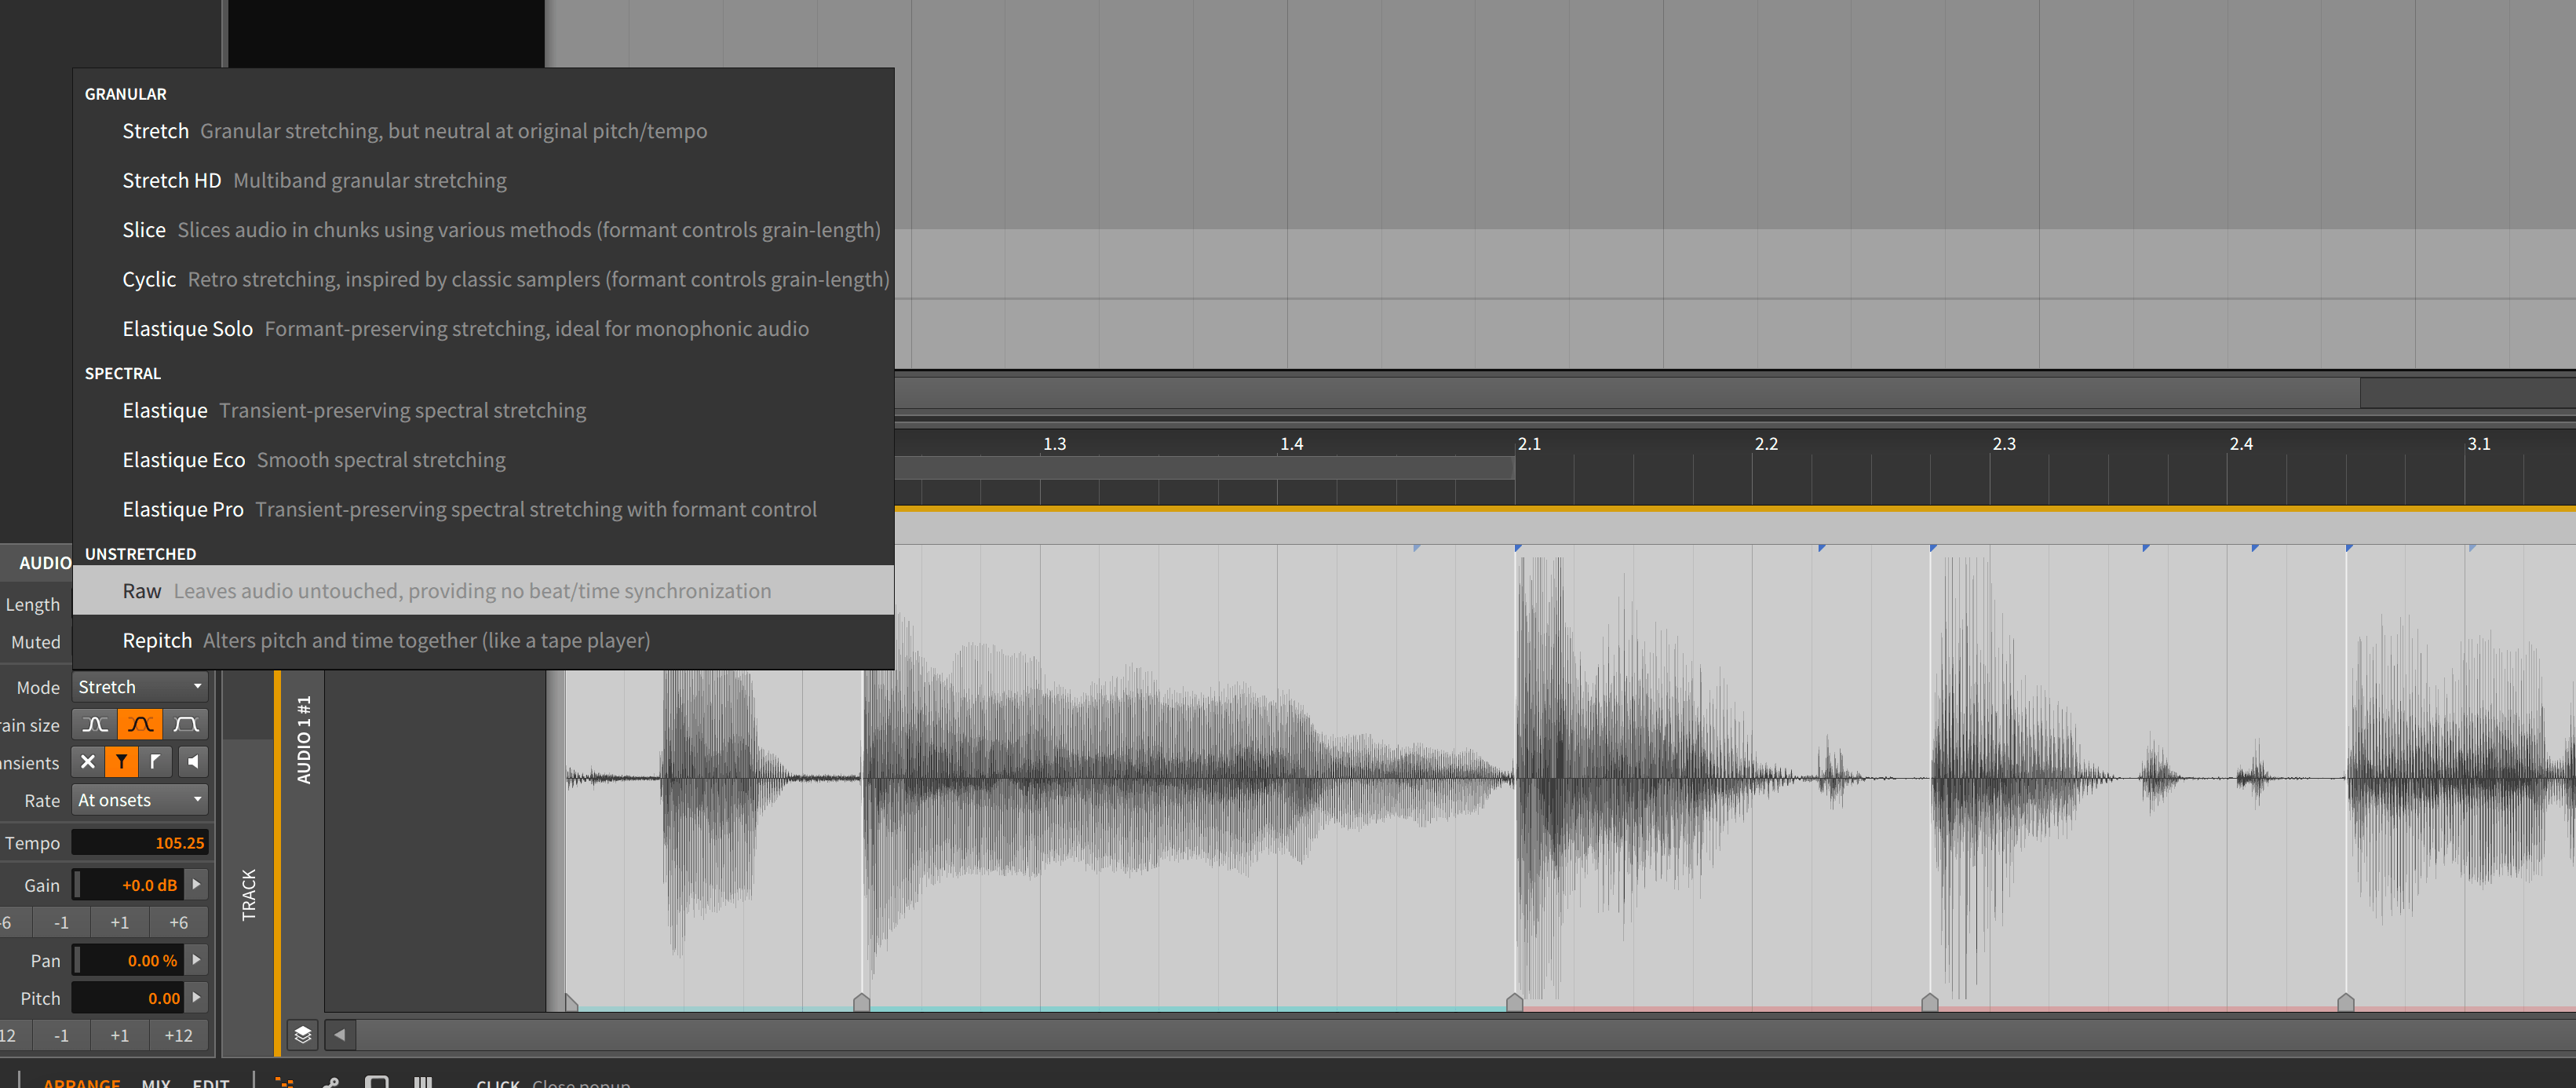Select Elastique Pro from the stretch menu
2576x1088 pixels.
(182, 509)
